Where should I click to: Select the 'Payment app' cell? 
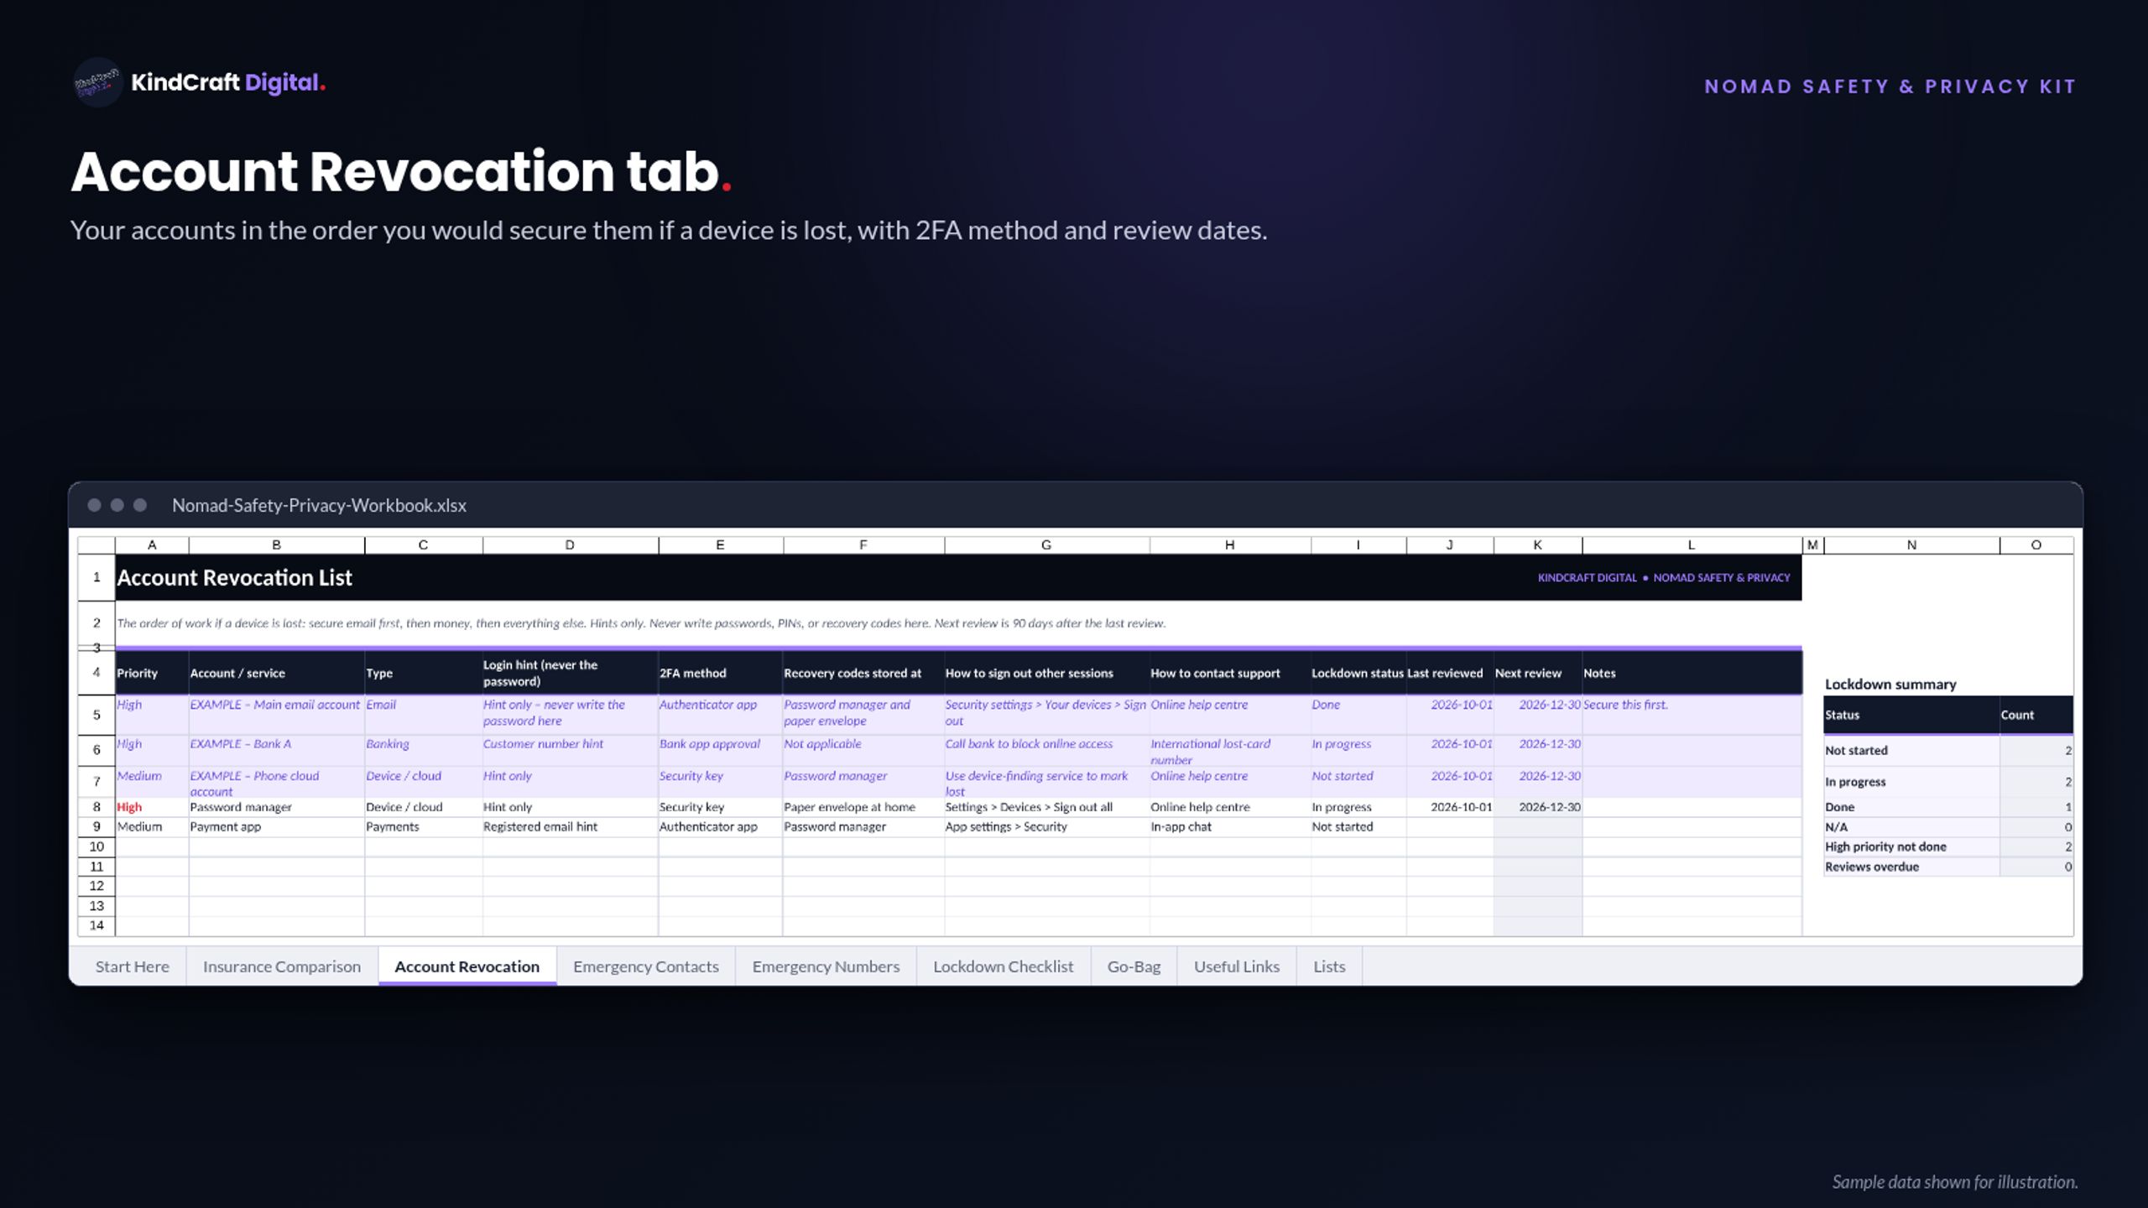click(x=276, y=826)
